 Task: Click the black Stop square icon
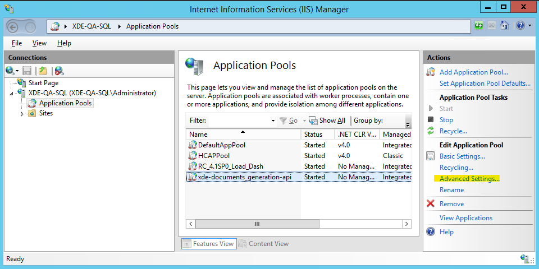(431, 119)
